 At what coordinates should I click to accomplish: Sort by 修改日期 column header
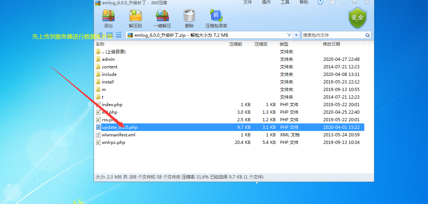pyautogui.click(x=332, y=44)
